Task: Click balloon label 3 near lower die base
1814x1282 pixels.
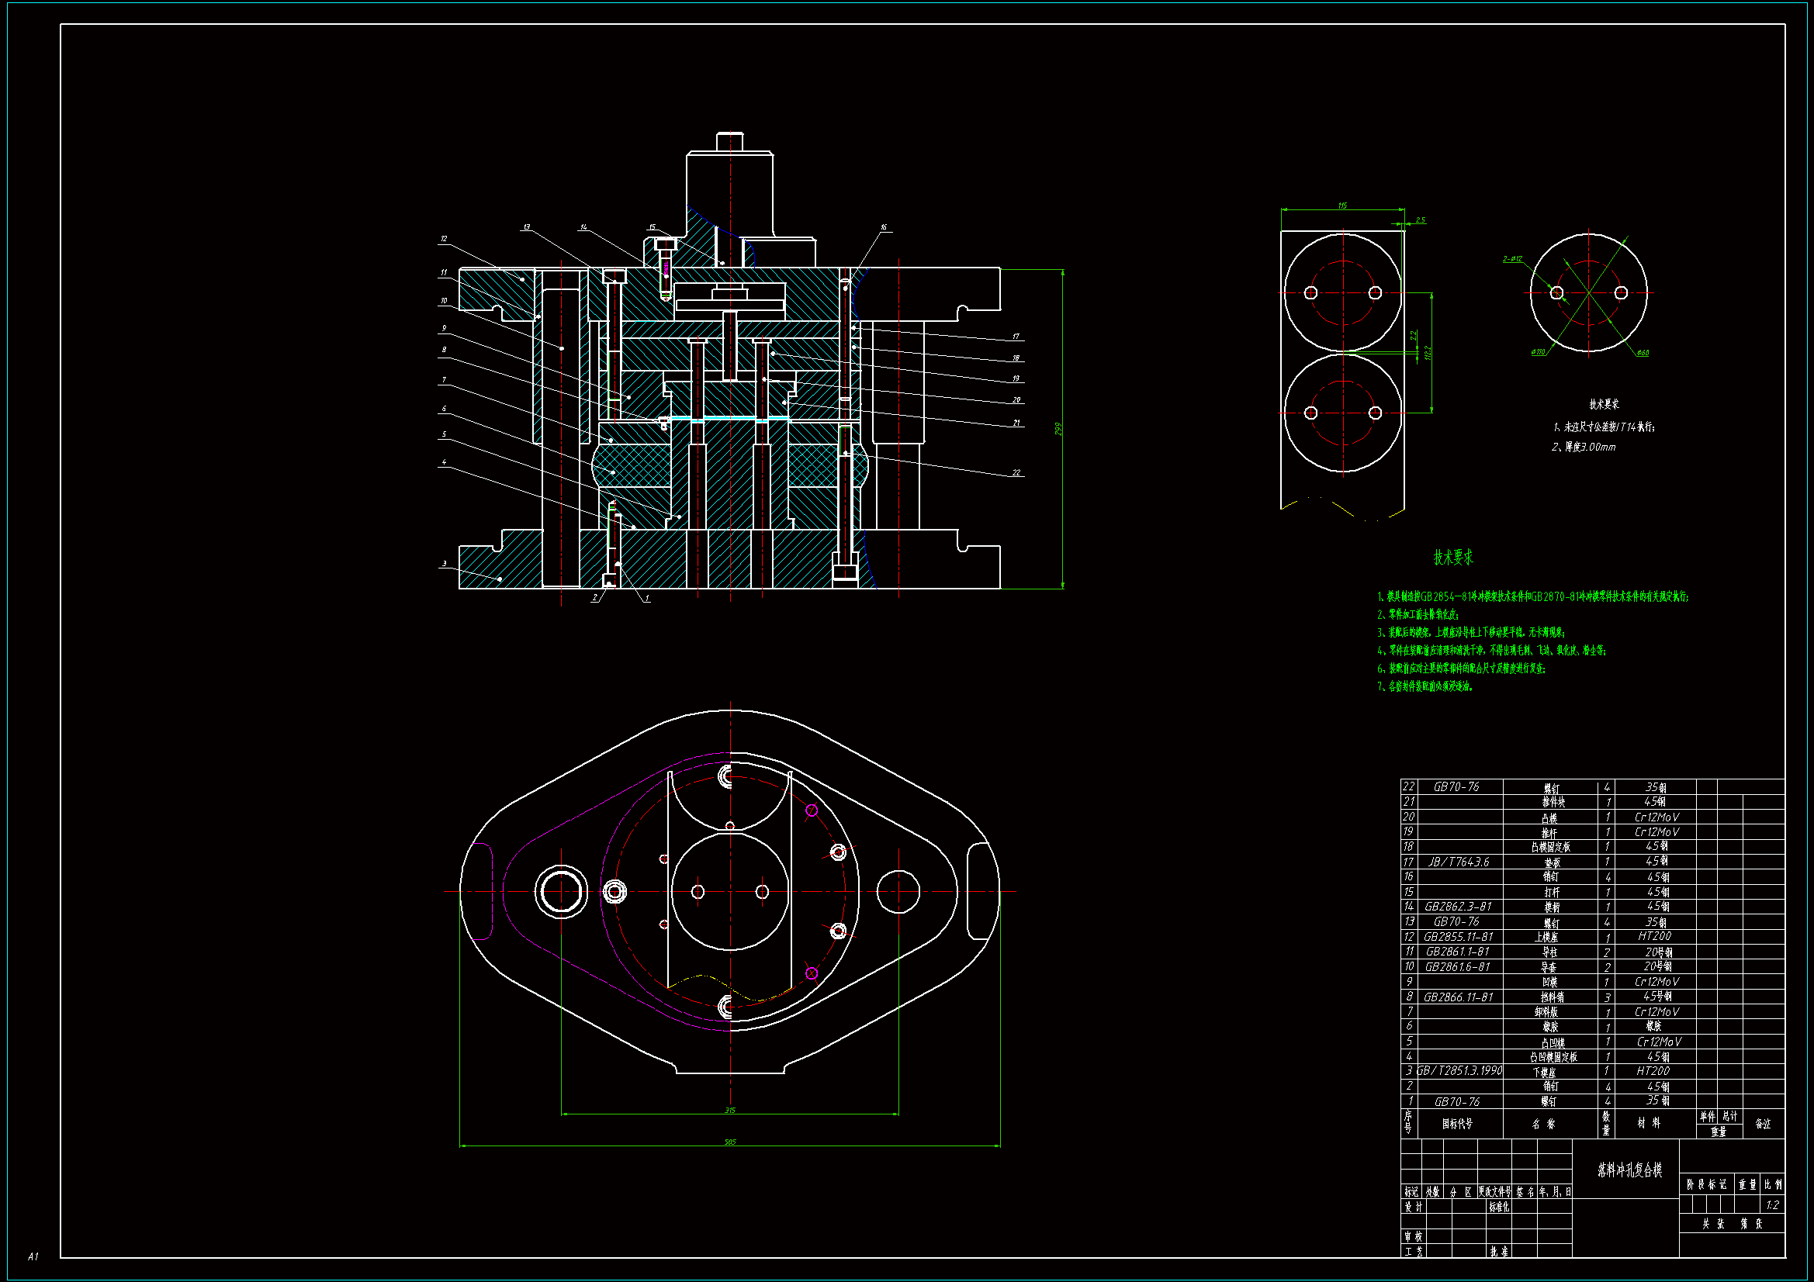Action: 444,564
